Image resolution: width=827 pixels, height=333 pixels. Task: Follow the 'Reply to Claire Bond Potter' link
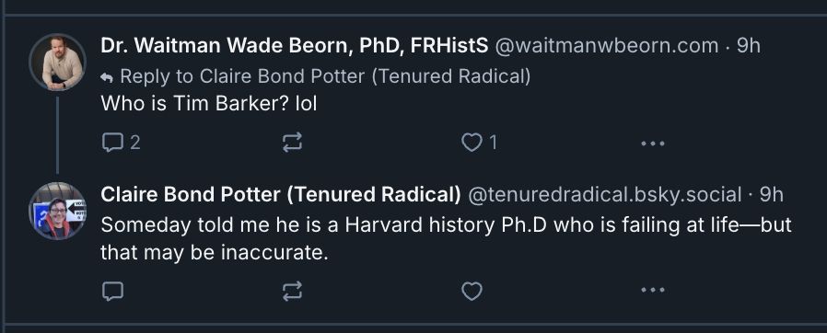[x=315, y=77]
